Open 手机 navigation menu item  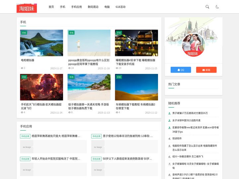coord(62,7)
